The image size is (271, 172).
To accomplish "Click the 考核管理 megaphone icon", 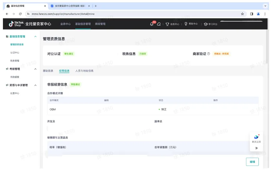I will coord(7,69).
